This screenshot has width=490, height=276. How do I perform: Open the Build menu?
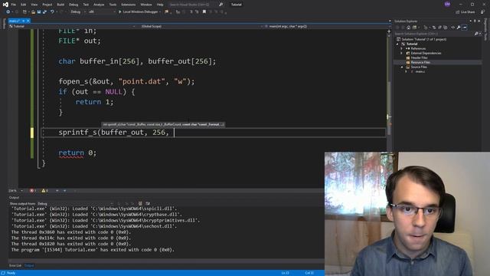[x=60, y=5]
